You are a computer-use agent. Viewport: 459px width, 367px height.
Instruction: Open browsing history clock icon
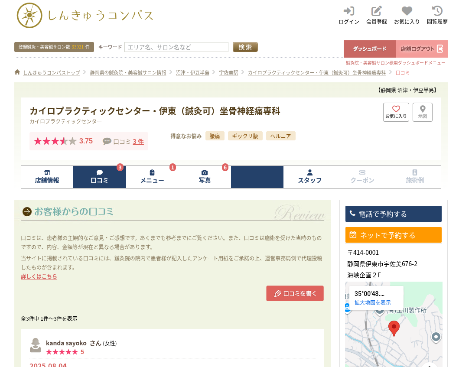(437, 11)
